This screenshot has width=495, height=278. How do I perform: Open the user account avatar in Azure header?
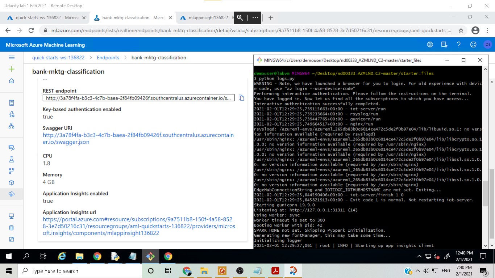488,45
